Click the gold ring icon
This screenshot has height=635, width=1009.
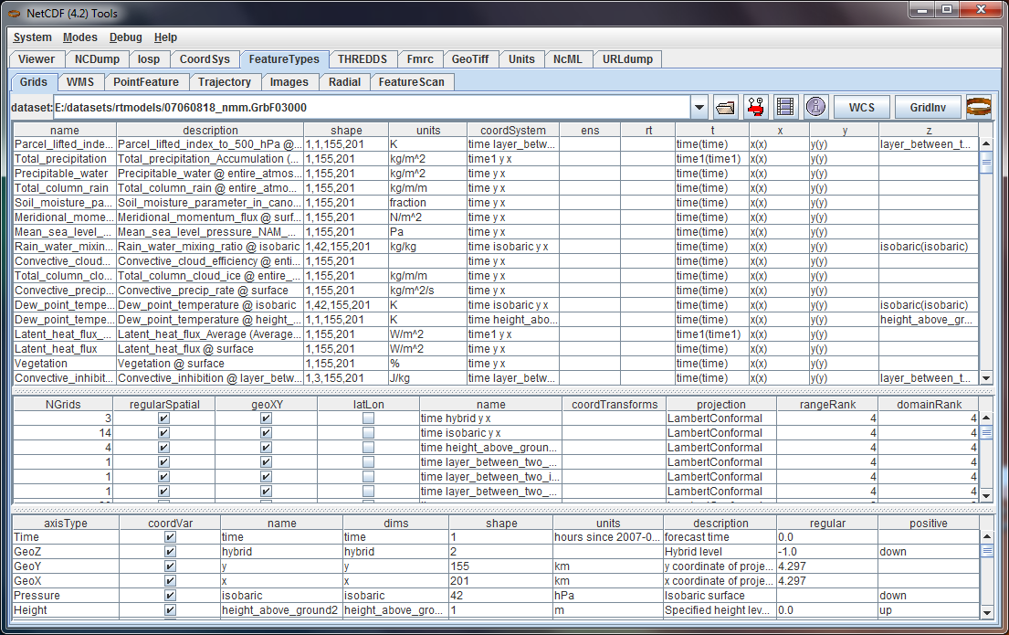pyautogui.click(x=979, y=107)
